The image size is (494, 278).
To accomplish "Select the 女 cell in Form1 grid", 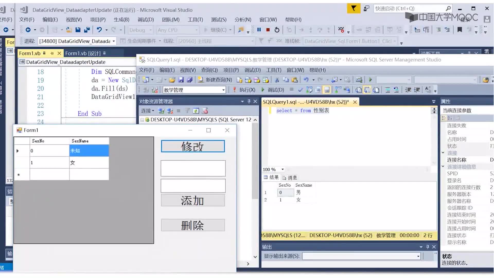I will click(x=89, y=163).
